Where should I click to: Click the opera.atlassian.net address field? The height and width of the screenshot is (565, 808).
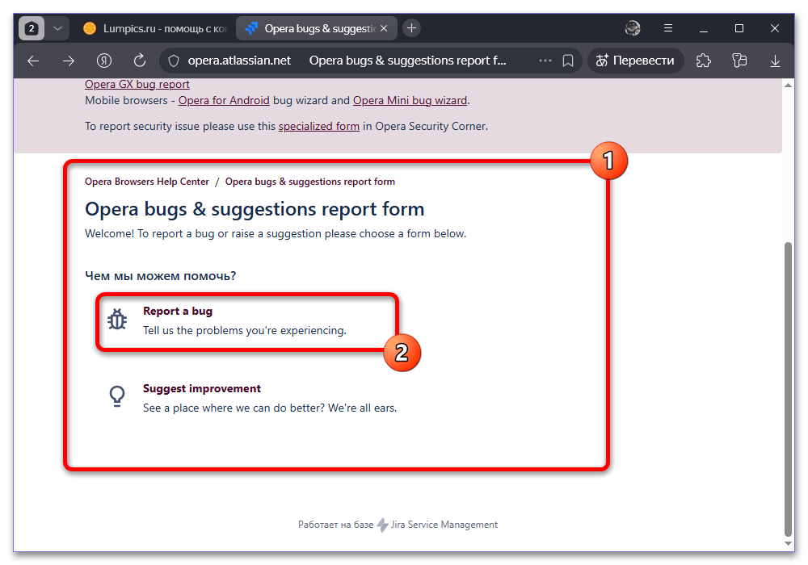click(239, 61)
